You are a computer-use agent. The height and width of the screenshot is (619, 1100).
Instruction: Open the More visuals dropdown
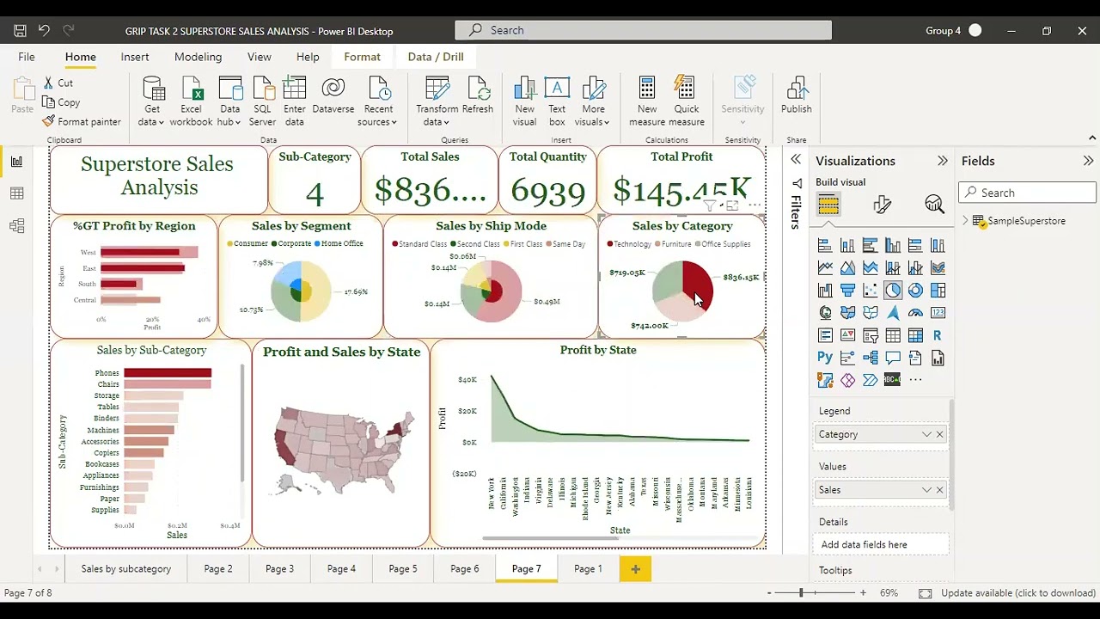[593, 102]
